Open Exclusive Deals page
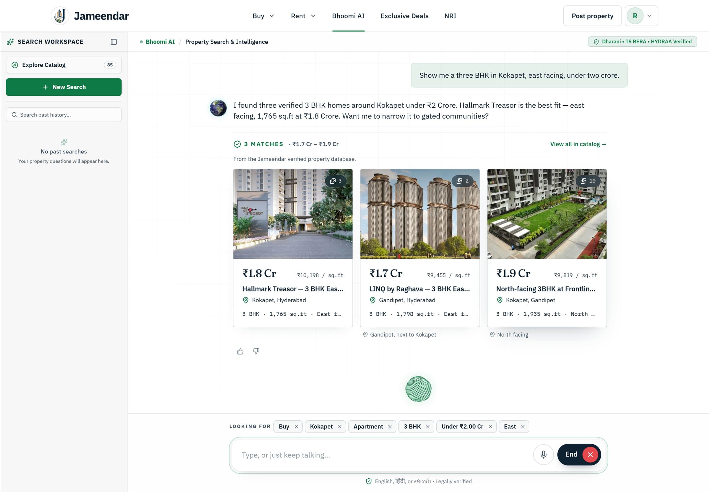709x492 pixels. [x=404, y=16]
